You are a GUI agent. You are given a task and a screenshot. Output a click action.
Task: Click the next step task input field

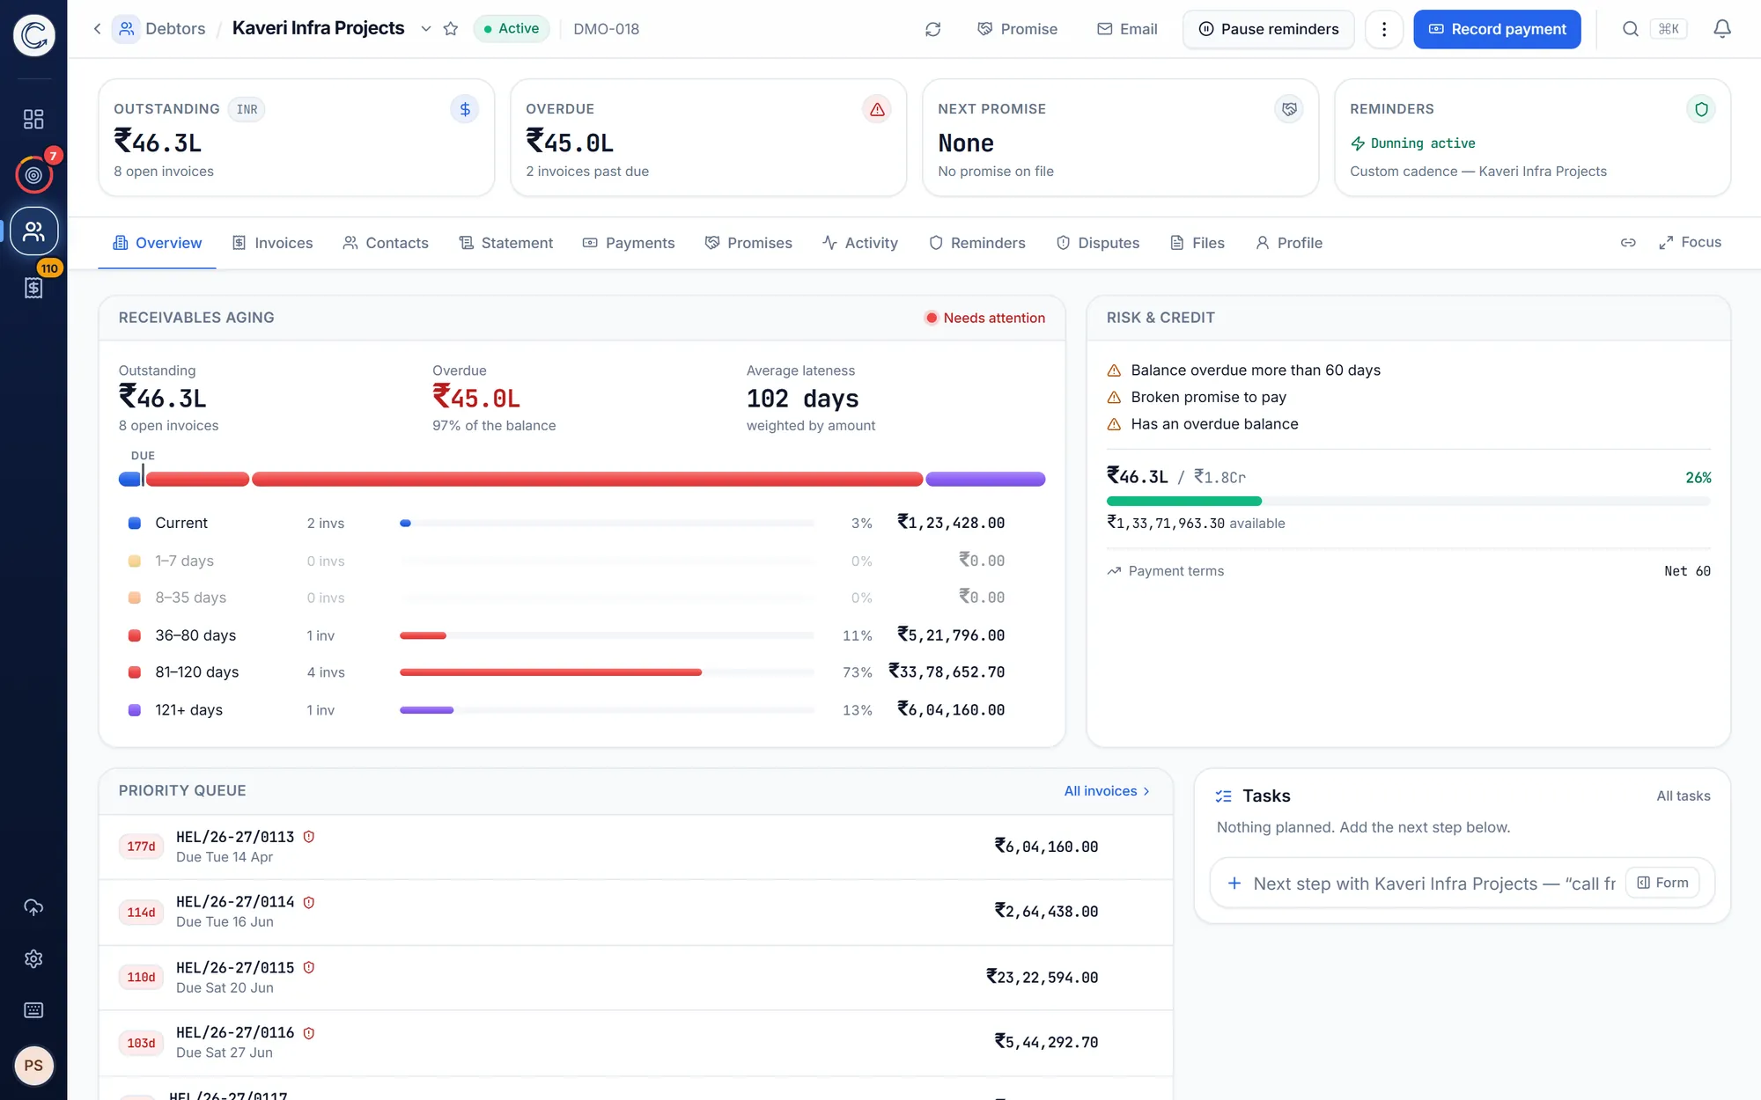[1433, 884]
